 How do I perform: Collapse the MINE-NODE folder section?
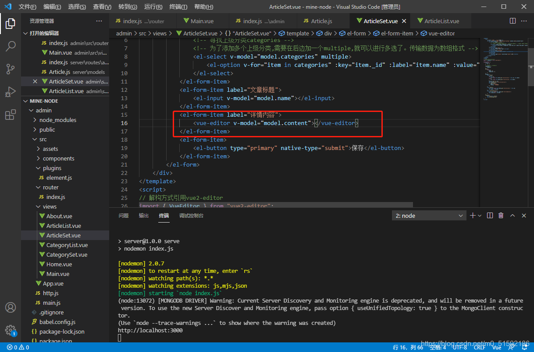(x=44, y=101)
